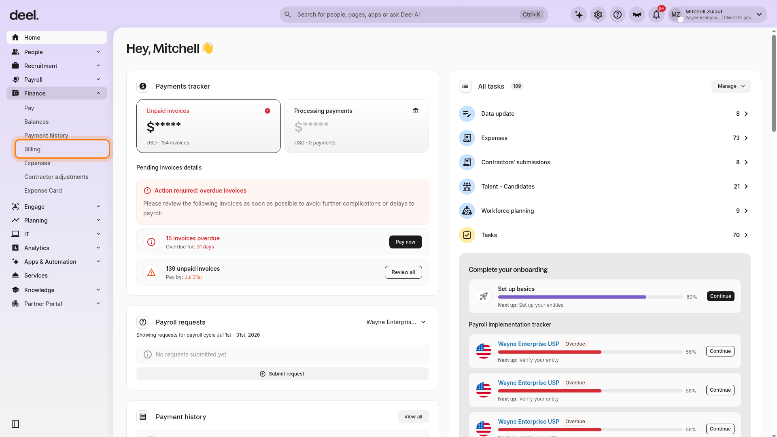Viewport: 777px width, 437px height.
Task: Click the Data update task icon
Action: (x=467, y=114)
